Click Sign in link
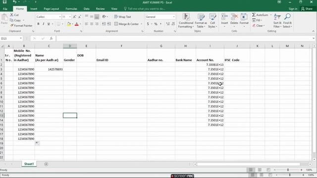317x178 pixels. 293,9
